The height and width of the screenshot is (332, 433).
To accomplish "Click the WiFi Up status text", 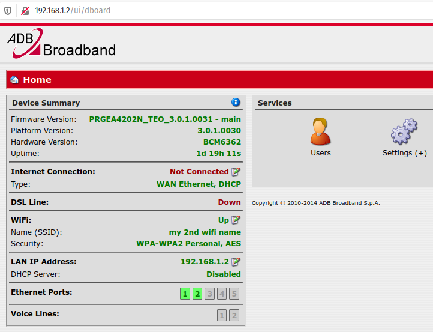I will [224, 220].
